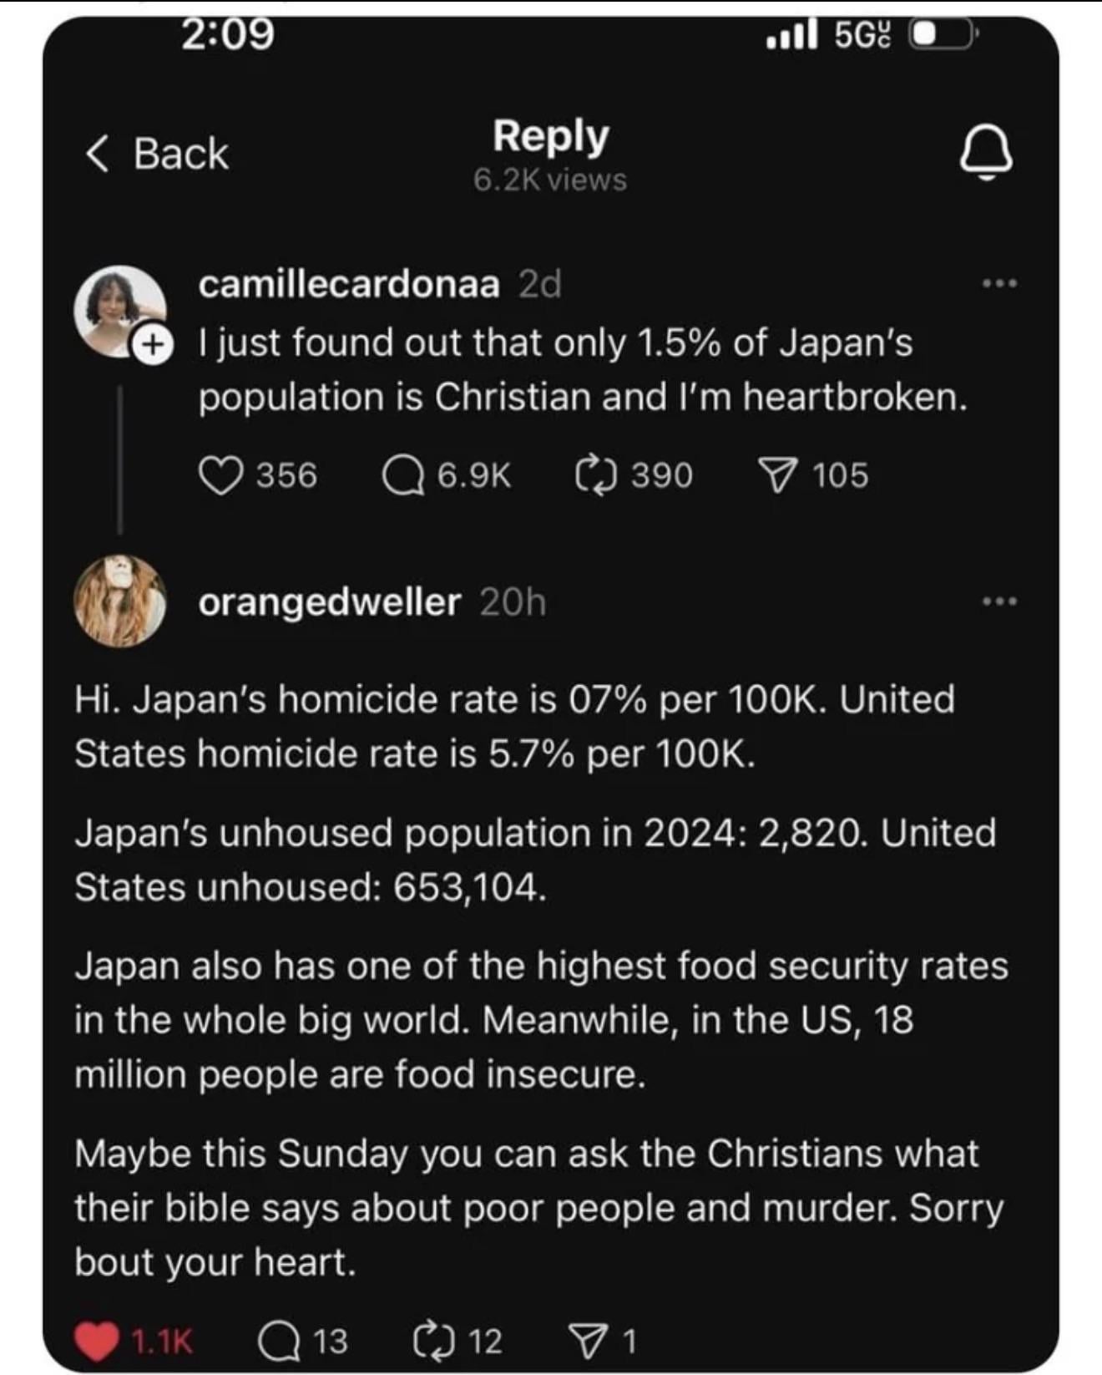The image size is (1102, 1375).
Task: View camillecardonaa's profile picture
Action: pos(119,311)
